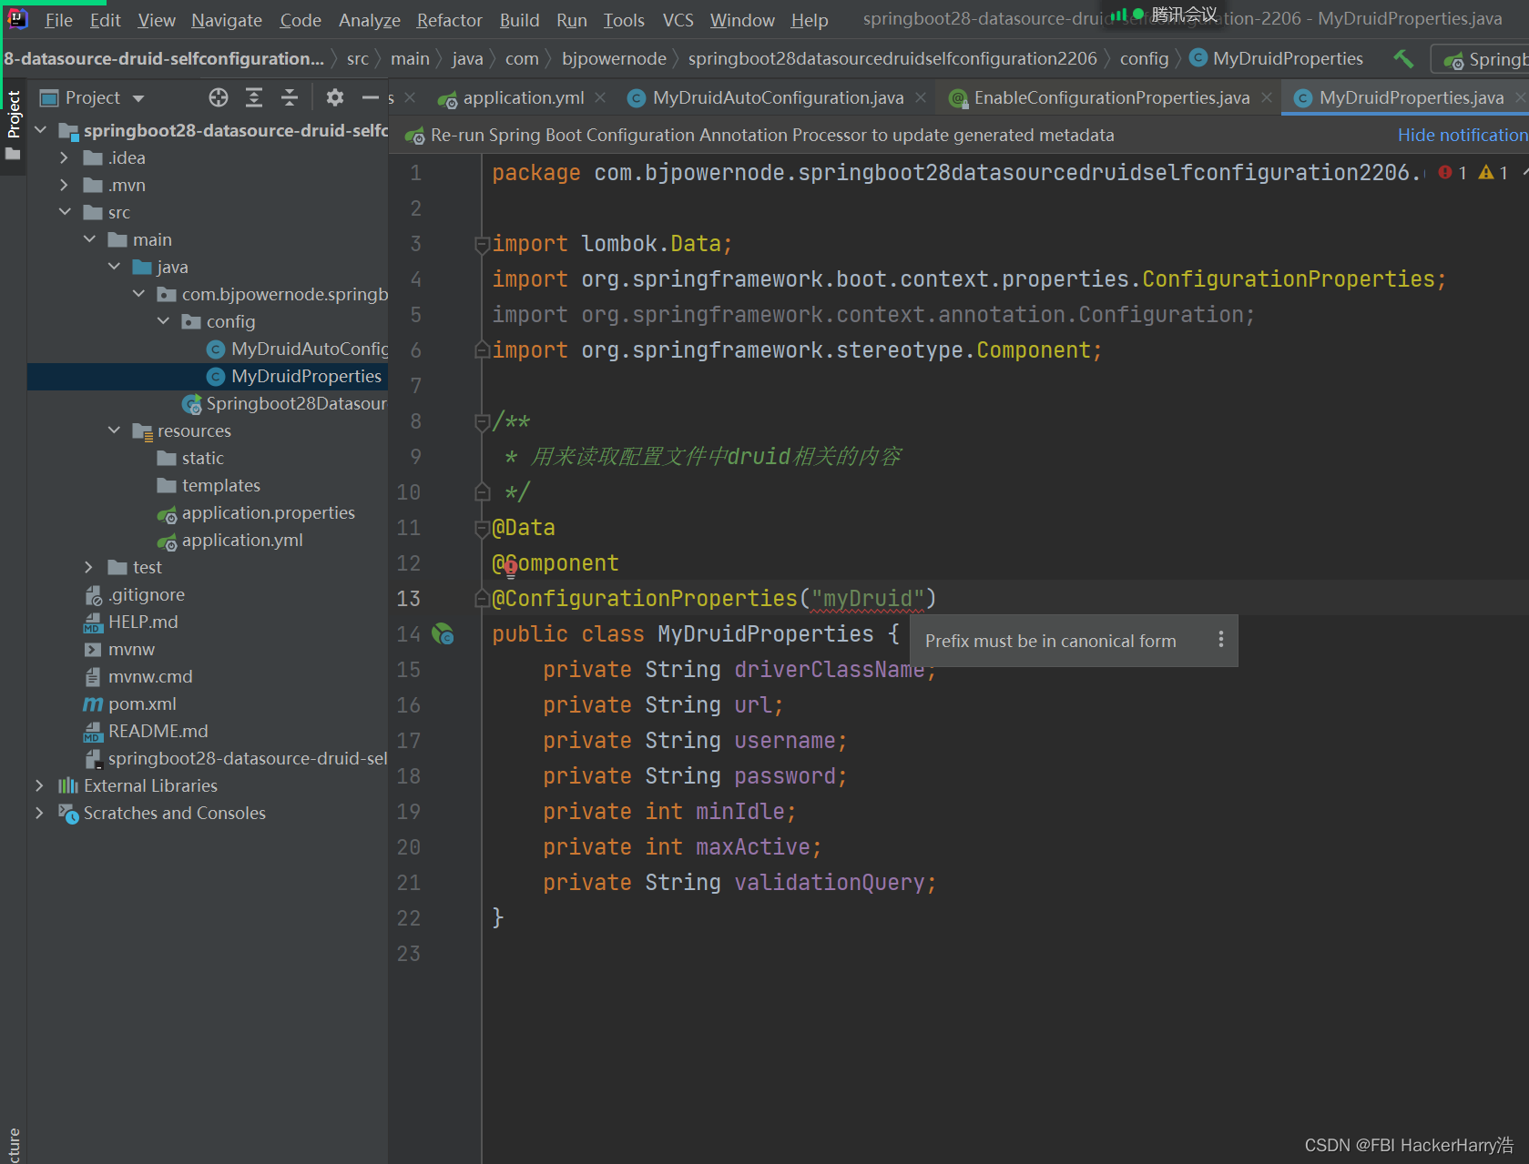
Task: Click the Select Opened File crosshair icon
Action: [217, 97]
